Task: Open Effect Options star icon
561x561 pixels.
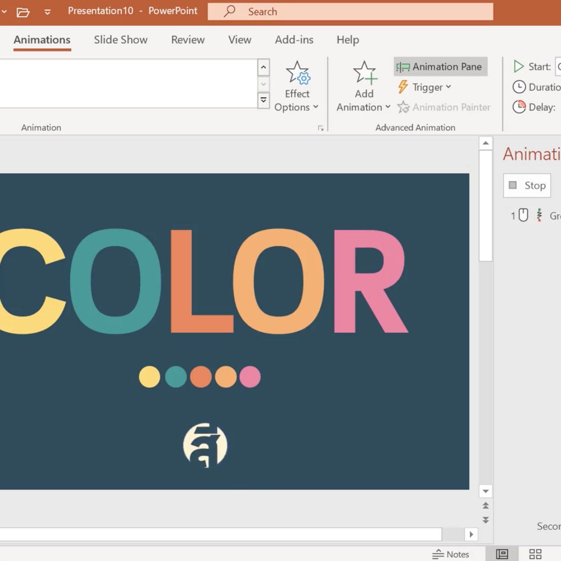Action: pyautogui.click(x=298, y=72)
